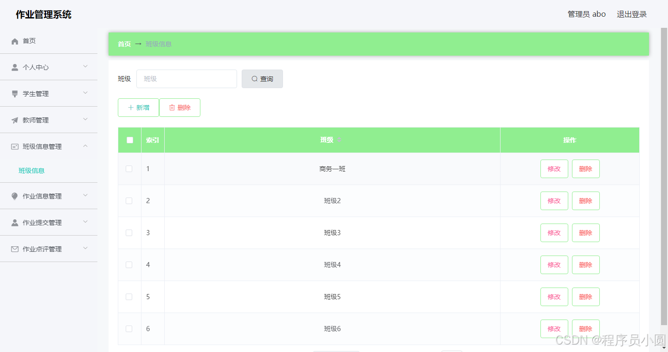Click the 索引 column header
Viewport: 668px width, 352px height.
click(x=153, y=140)
